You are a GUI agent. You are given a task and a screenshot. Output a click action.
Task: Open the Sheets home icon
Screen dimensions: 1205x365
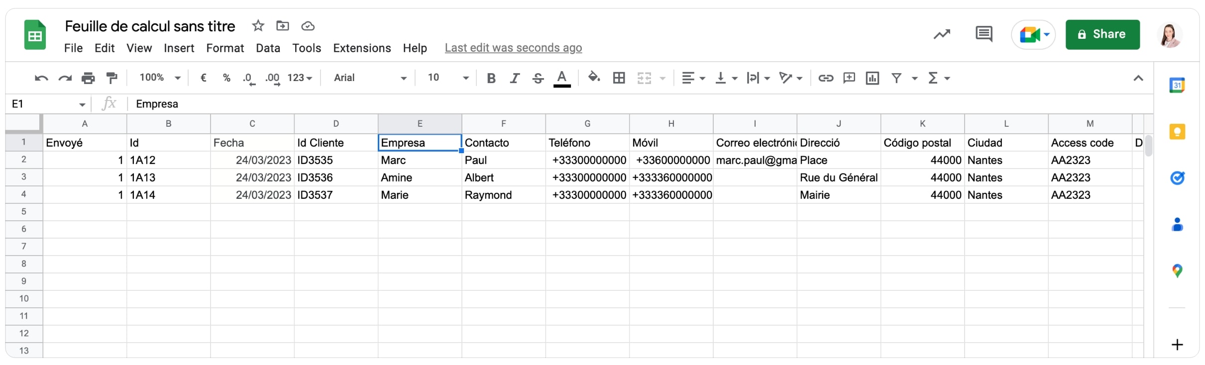pos(35,35)
